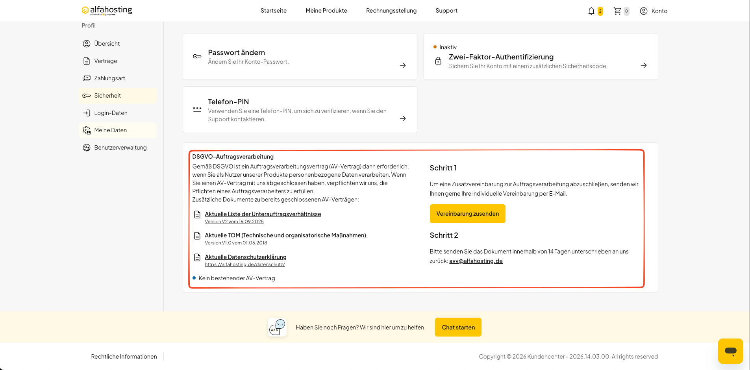Click arrow on Zwei-Faktor-Authentifizierung card
This screenshot has height=370, width=750.
point(644,65)
